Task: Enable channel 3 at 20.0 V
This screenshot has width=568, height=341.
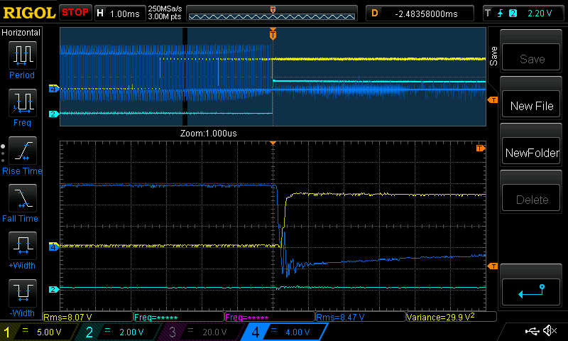Action: 199,332
